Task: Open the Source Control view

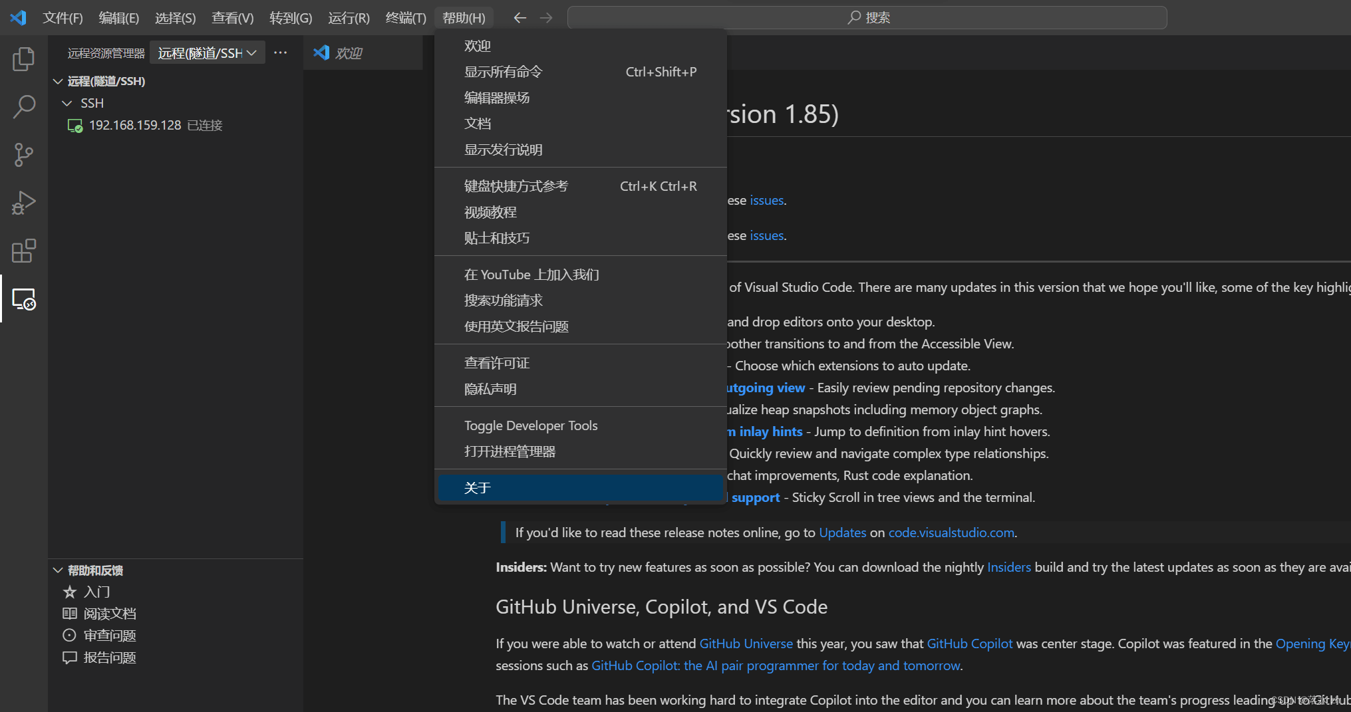Action: tap(23, 154)
